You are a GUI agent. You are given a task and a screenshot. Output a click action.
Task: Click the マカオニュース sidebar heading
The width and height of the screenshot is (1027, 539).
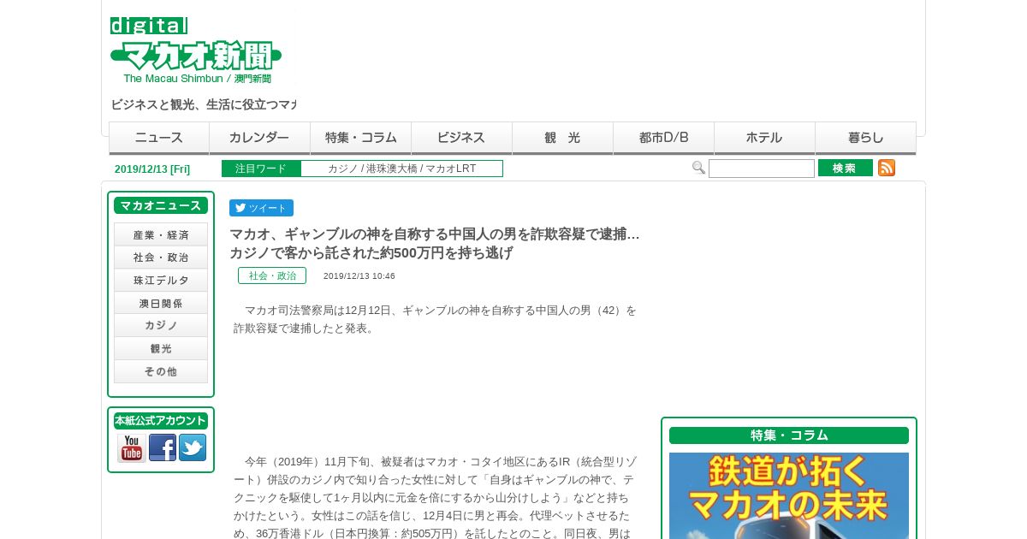(161, 205)
